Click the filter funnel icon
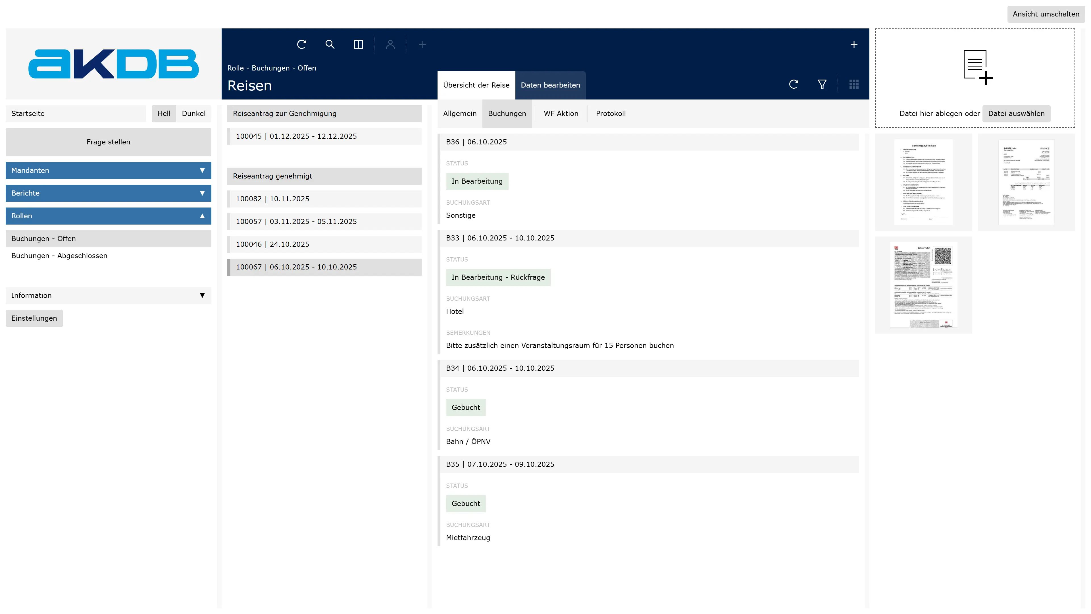 coord(822,84)
